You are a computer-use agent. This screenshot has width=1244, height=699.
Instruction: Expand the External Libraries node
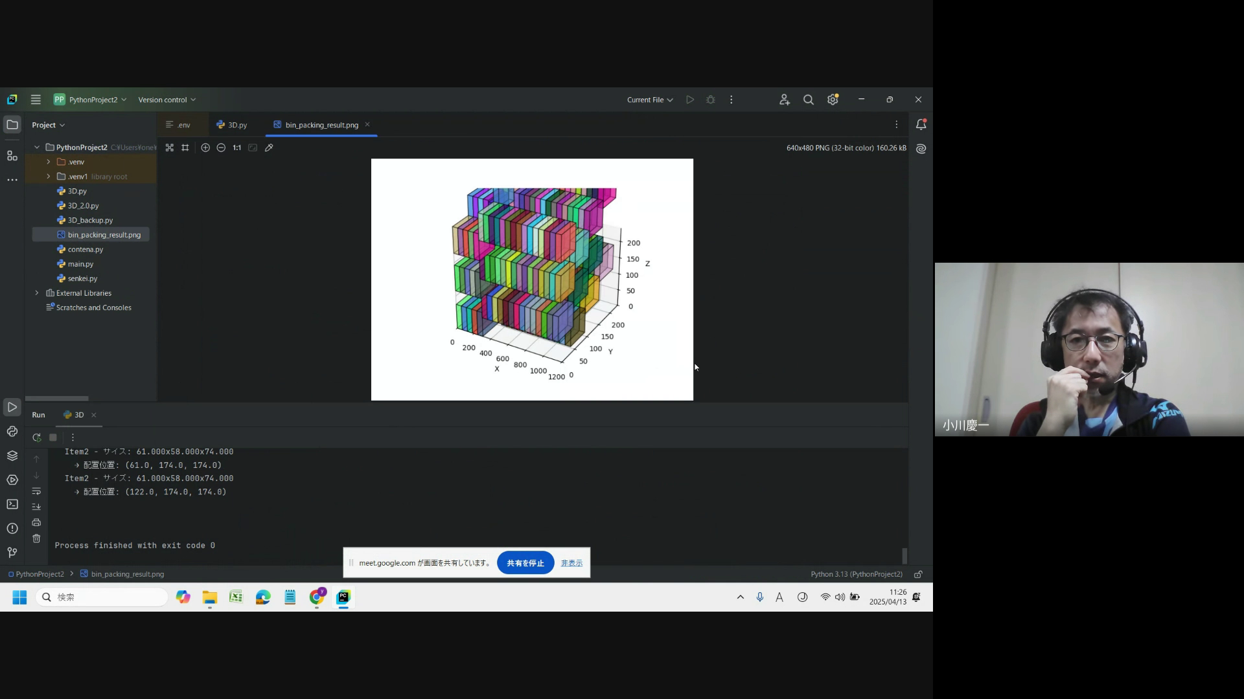(37, 293)
